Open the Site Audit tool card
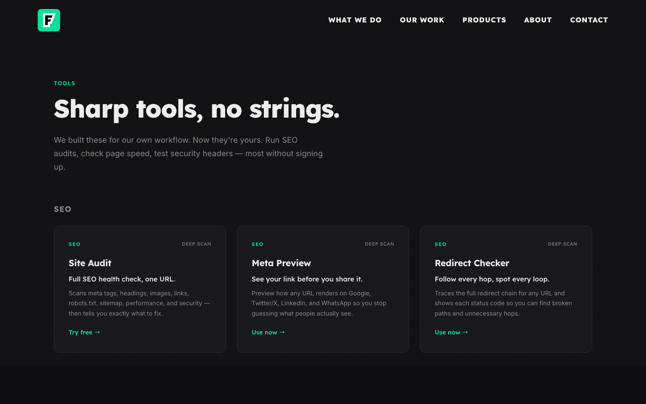Image resolution: width=646 pixels, height=404 pixels. 140,289
